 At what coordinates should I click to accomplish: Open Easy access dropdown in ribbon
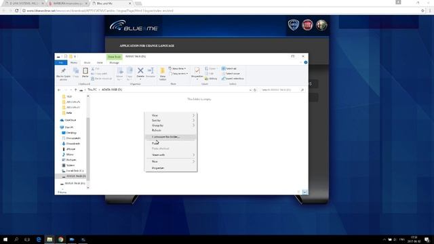178,74
